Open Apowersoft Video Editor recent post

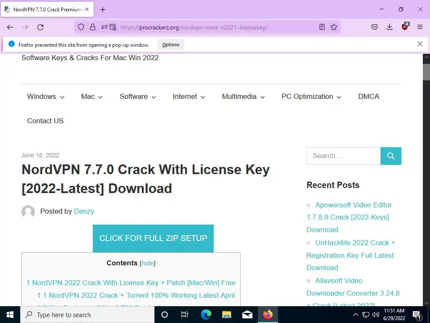[x=349, y=217]
